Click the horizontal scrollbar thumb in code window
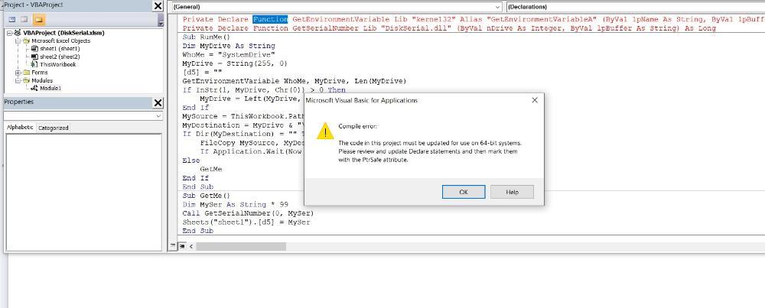 coord(240,247)
